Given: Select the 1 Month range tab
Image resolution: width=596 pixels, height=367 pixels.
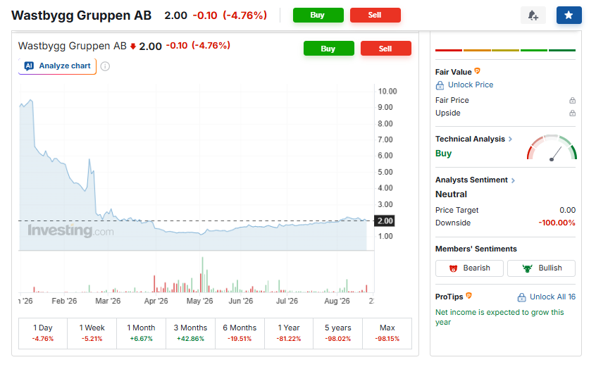Looking at the screenshot, I should pos(141,333).
